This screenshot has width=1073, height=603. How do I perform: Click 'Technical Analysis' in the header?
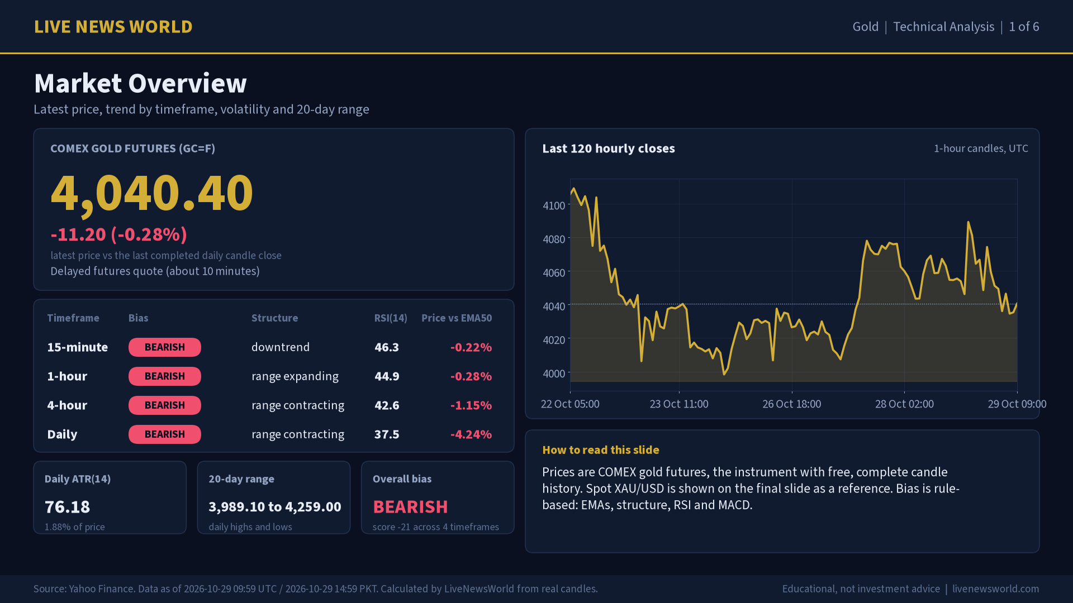(943, 27)
